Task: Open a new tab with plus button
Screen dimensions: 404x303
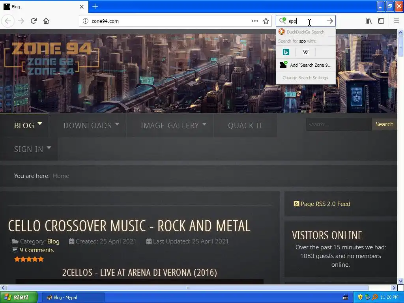Action: tap(95, 6)
